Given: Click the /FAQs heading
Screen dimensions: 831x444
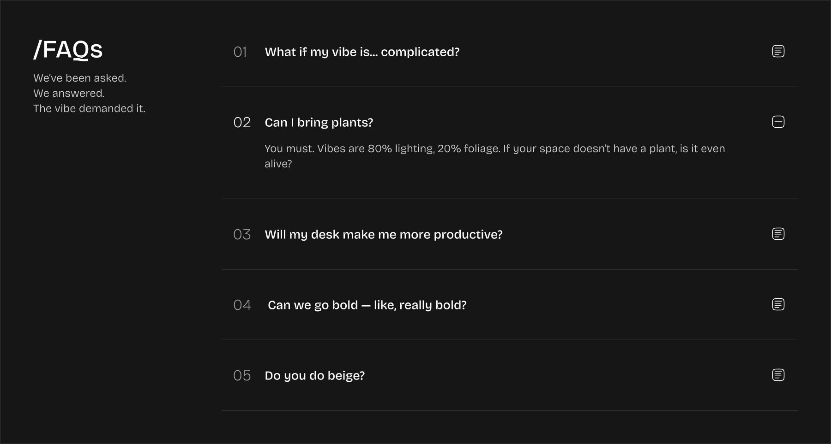Looking at the screenshot, I should click(x=68, y=50).
